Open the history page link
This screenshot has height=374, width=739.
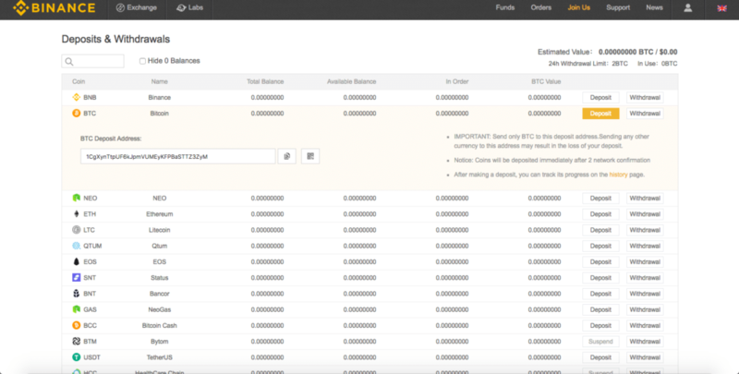(618, 175)
